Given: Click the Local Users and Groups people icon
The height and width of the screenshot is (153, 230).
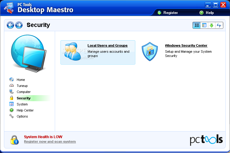Looking at the screenshot, I should (72, 52).
